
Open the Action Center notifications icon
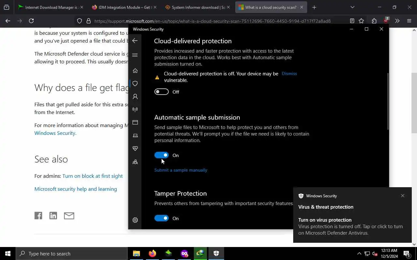tap(407, 253)
